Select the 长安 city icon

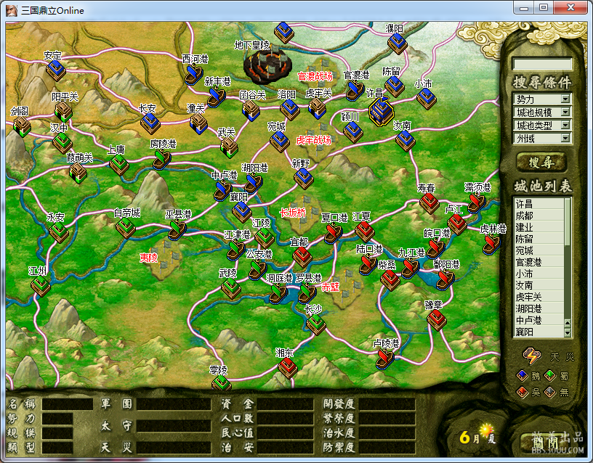[150, 123]
